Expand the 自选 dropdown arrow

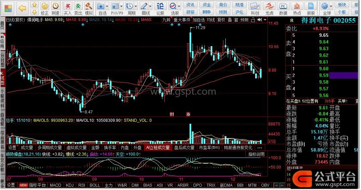point(107,6)
